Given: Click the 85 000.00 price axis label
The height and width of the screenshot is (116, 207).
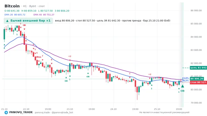Looking at the screenshot, I should (x=196, y=24).
